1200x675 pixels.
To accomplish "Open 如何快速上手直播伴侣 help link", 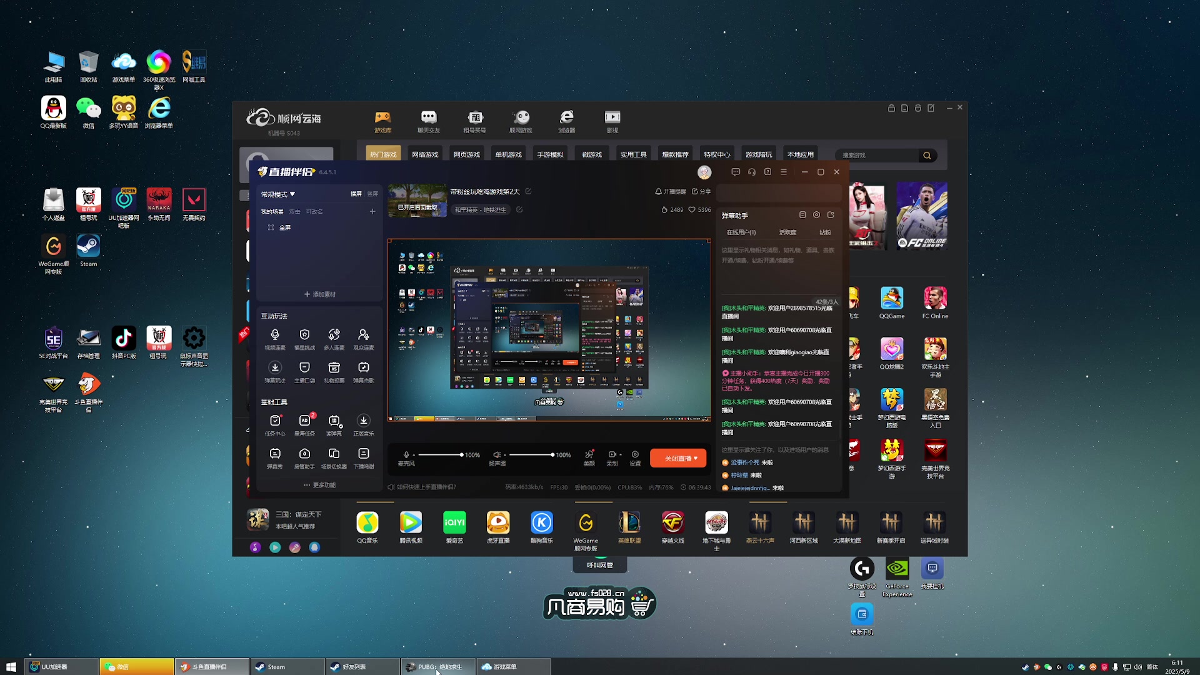I will [422, 487].
